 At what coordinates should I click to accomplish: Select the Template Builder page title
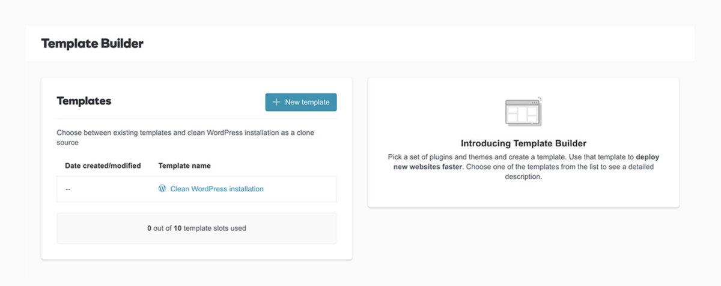(93, 44)
